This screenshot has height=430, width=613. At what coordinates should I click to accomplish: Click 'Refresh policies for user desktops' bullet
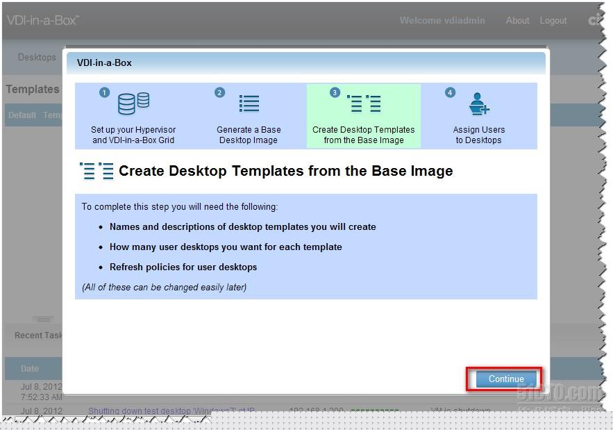point(183,267)
